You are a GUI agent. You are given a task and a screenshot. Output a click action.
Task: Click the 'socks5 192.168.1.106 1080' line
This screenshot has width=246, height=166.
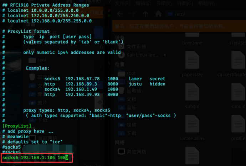35,157
